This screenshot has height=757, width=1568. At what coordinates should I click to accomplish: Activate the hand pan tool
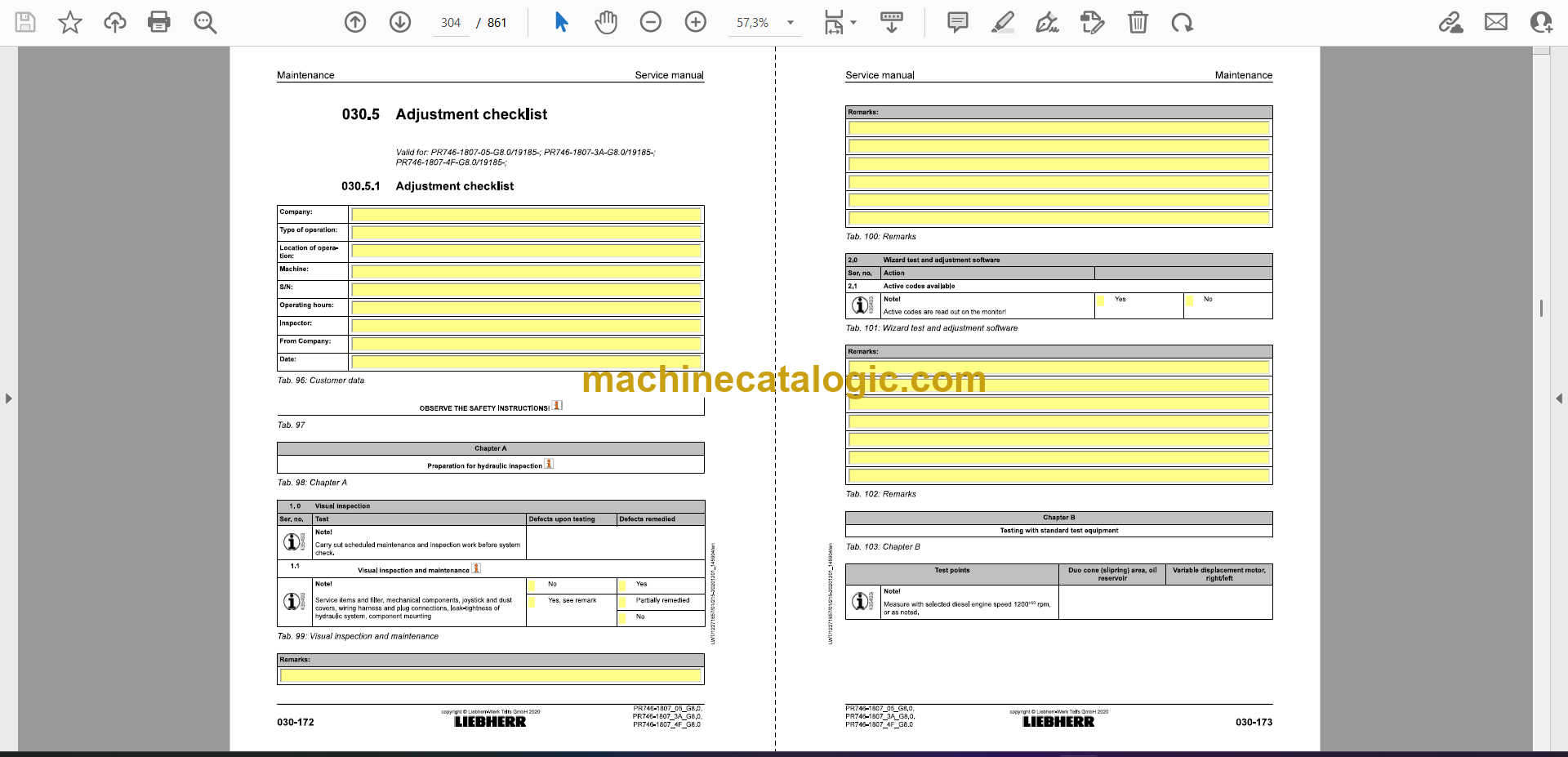(606, 22)
